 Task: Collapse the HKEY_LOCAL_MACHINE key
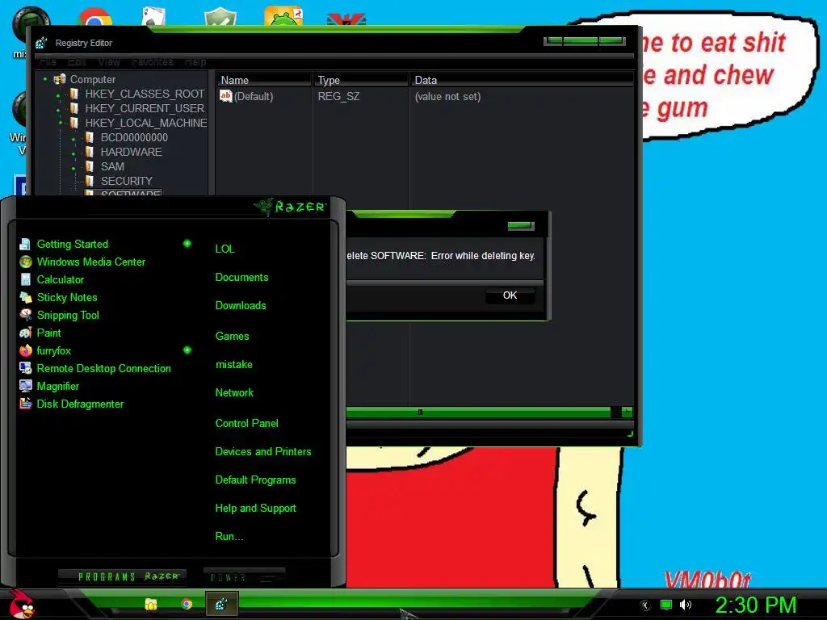60,123
